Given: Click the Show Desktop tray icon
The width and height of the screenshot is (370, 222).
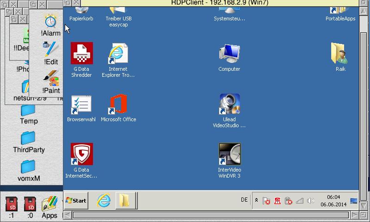Looking at the screenshot, I should [354, 201].
